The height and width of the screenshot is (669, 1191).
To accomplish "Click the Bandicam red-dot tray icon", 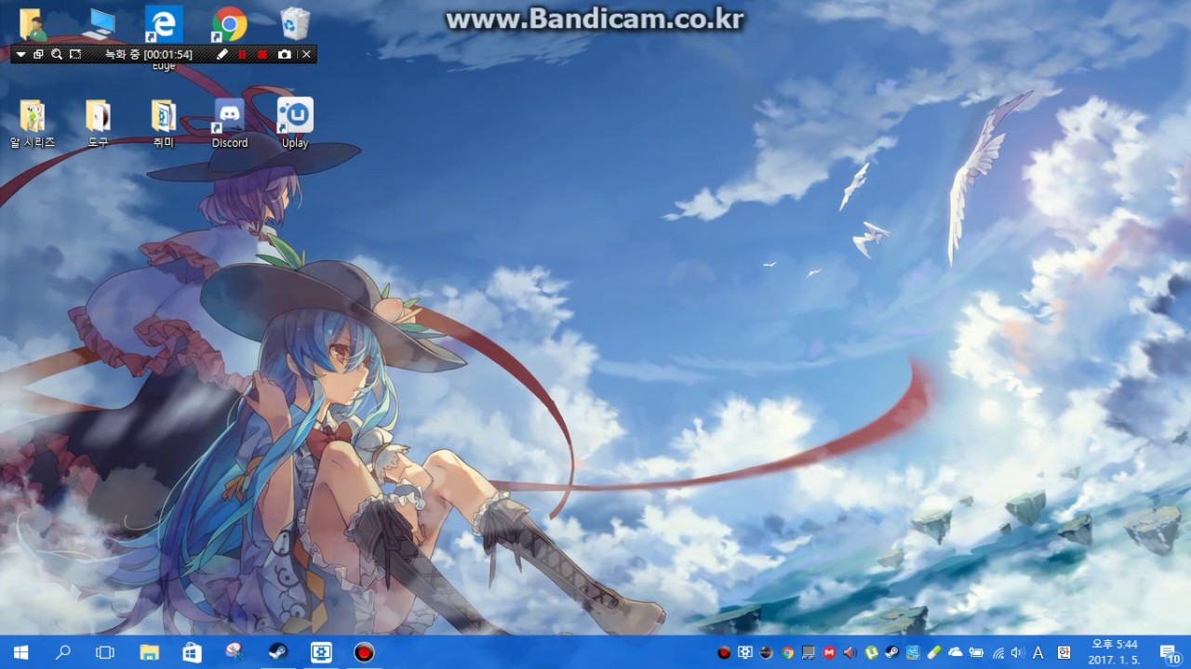I will point(725,652).
